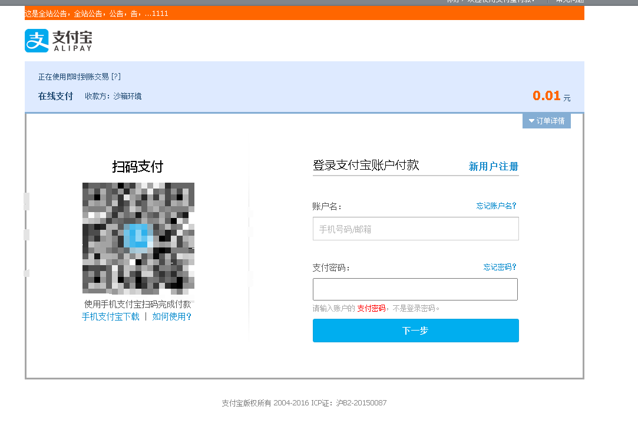Image resolution: width=638 pixels, height=426 pixels.
Task: Click the Alipay logo
Action: [58, 40]
